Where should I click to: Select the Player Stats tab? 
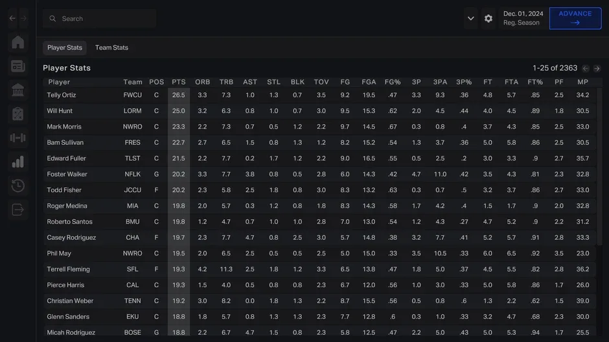[x=65, y=48]
